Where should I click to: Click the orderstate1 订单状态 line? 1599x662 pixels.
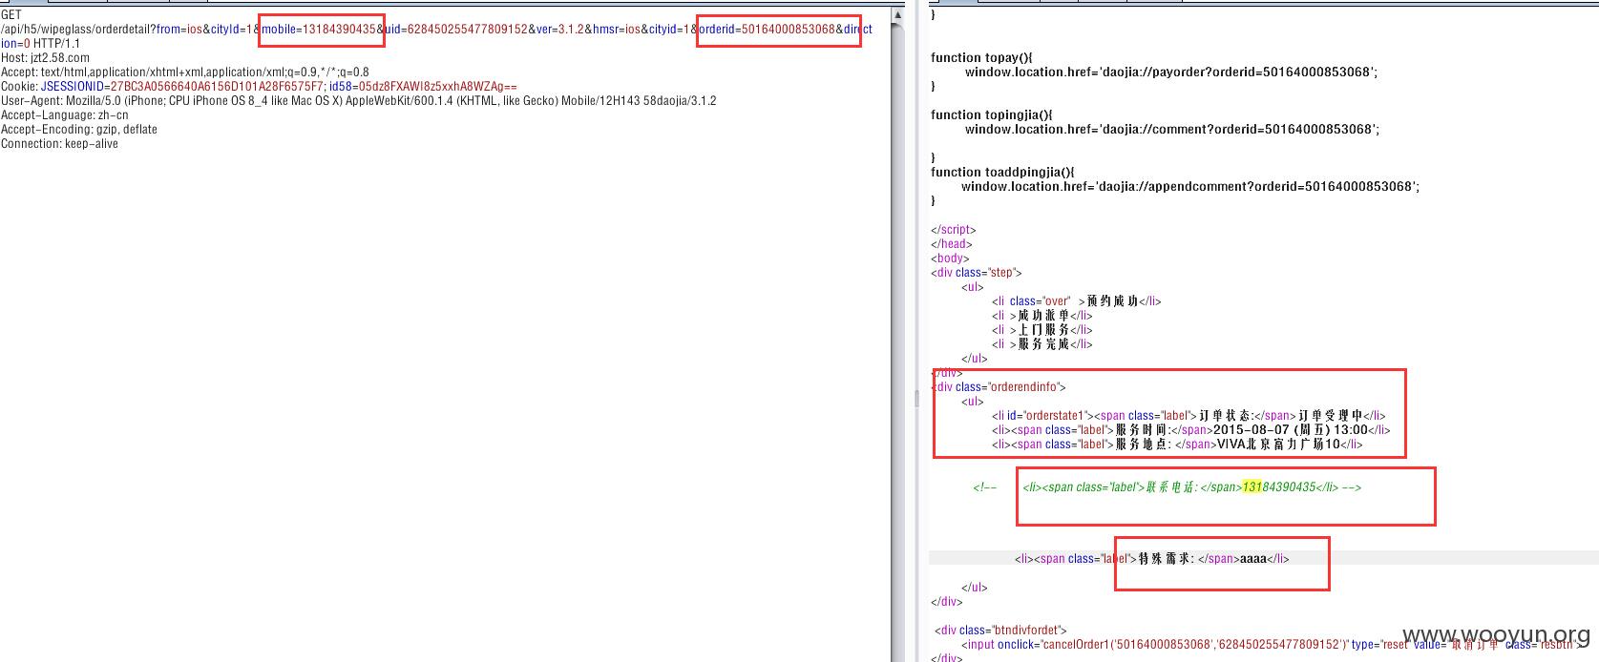[1189, 416]
